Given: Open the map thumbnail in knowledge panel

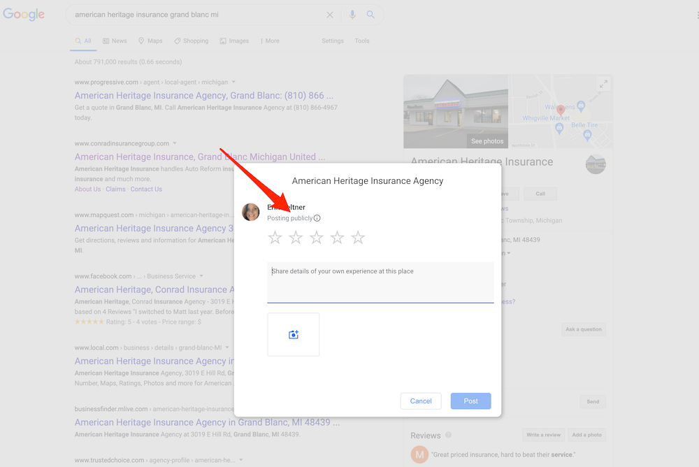Looking at the screenshot, I should (561, 112).
